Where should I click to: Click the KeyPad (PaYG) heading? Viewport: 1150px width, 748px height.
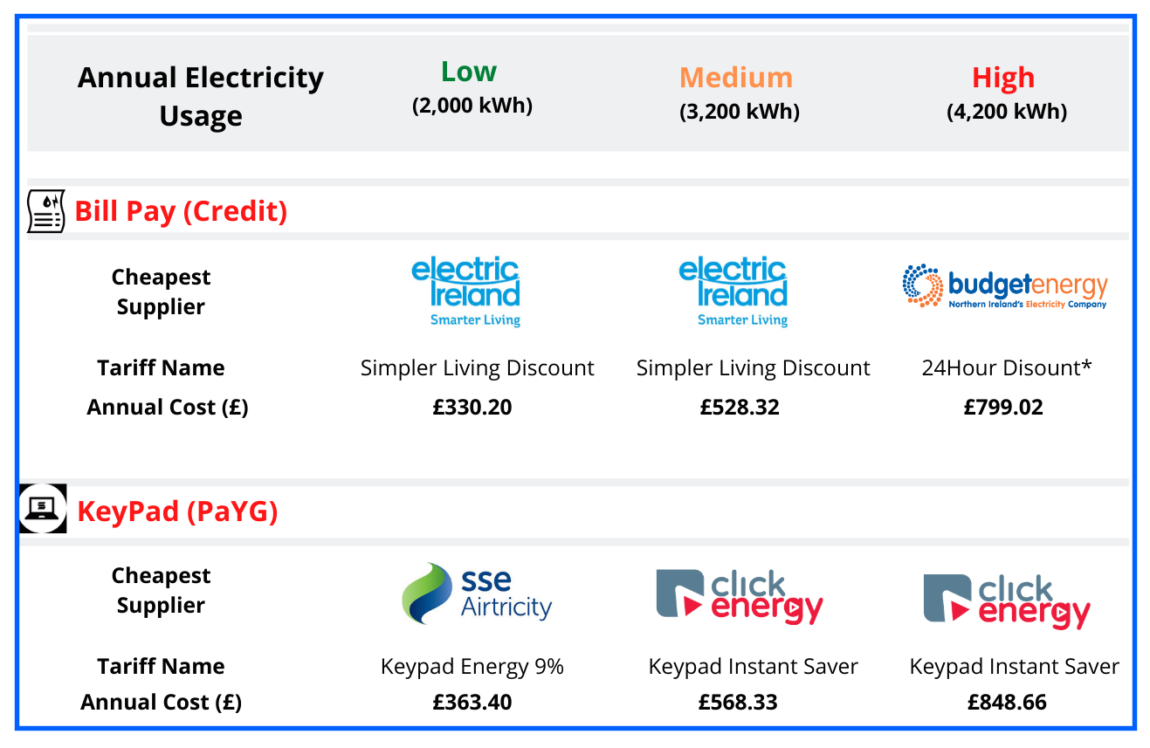point(178,511)
